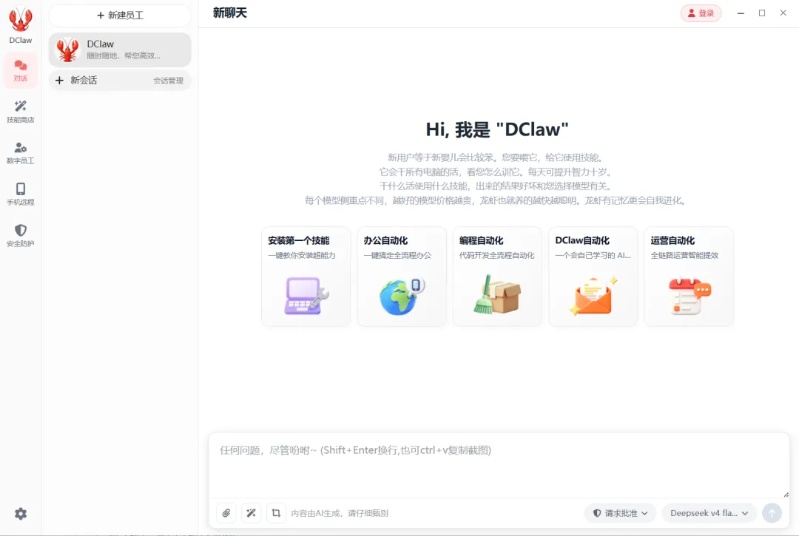Select the DClaw employee in list
This screenshot has width=799, height=536.
[x=120, y=50]
